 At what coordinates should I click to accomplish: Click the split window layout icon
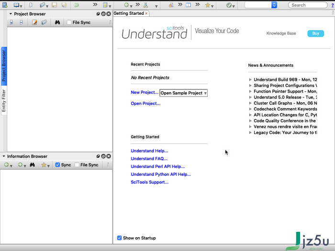coord(188,5)
